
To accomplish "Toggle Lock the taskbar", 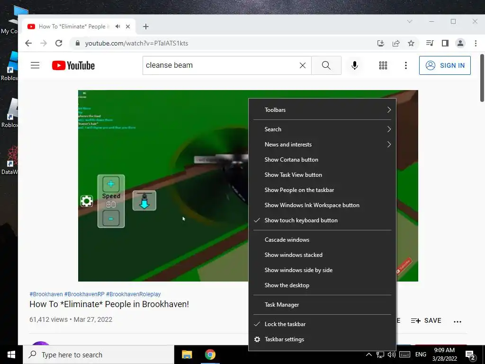I will 322,324.
